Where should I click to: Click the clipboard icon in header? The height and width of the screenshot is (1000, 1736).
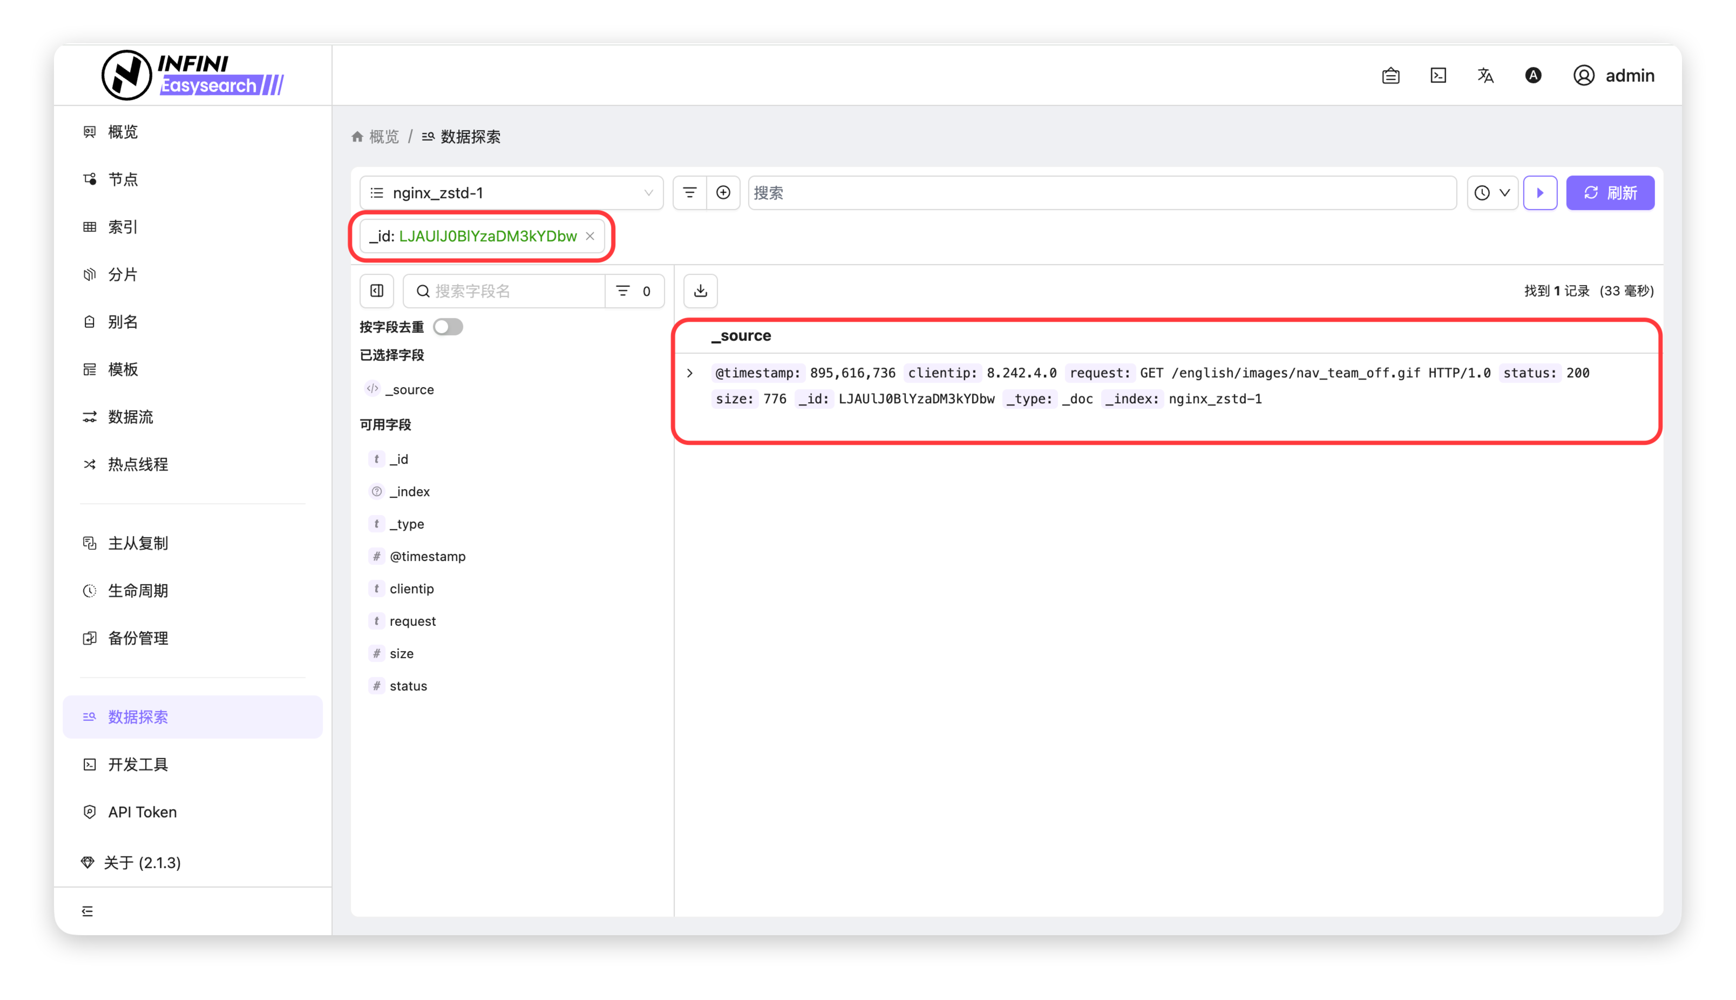click(1391, 75)
